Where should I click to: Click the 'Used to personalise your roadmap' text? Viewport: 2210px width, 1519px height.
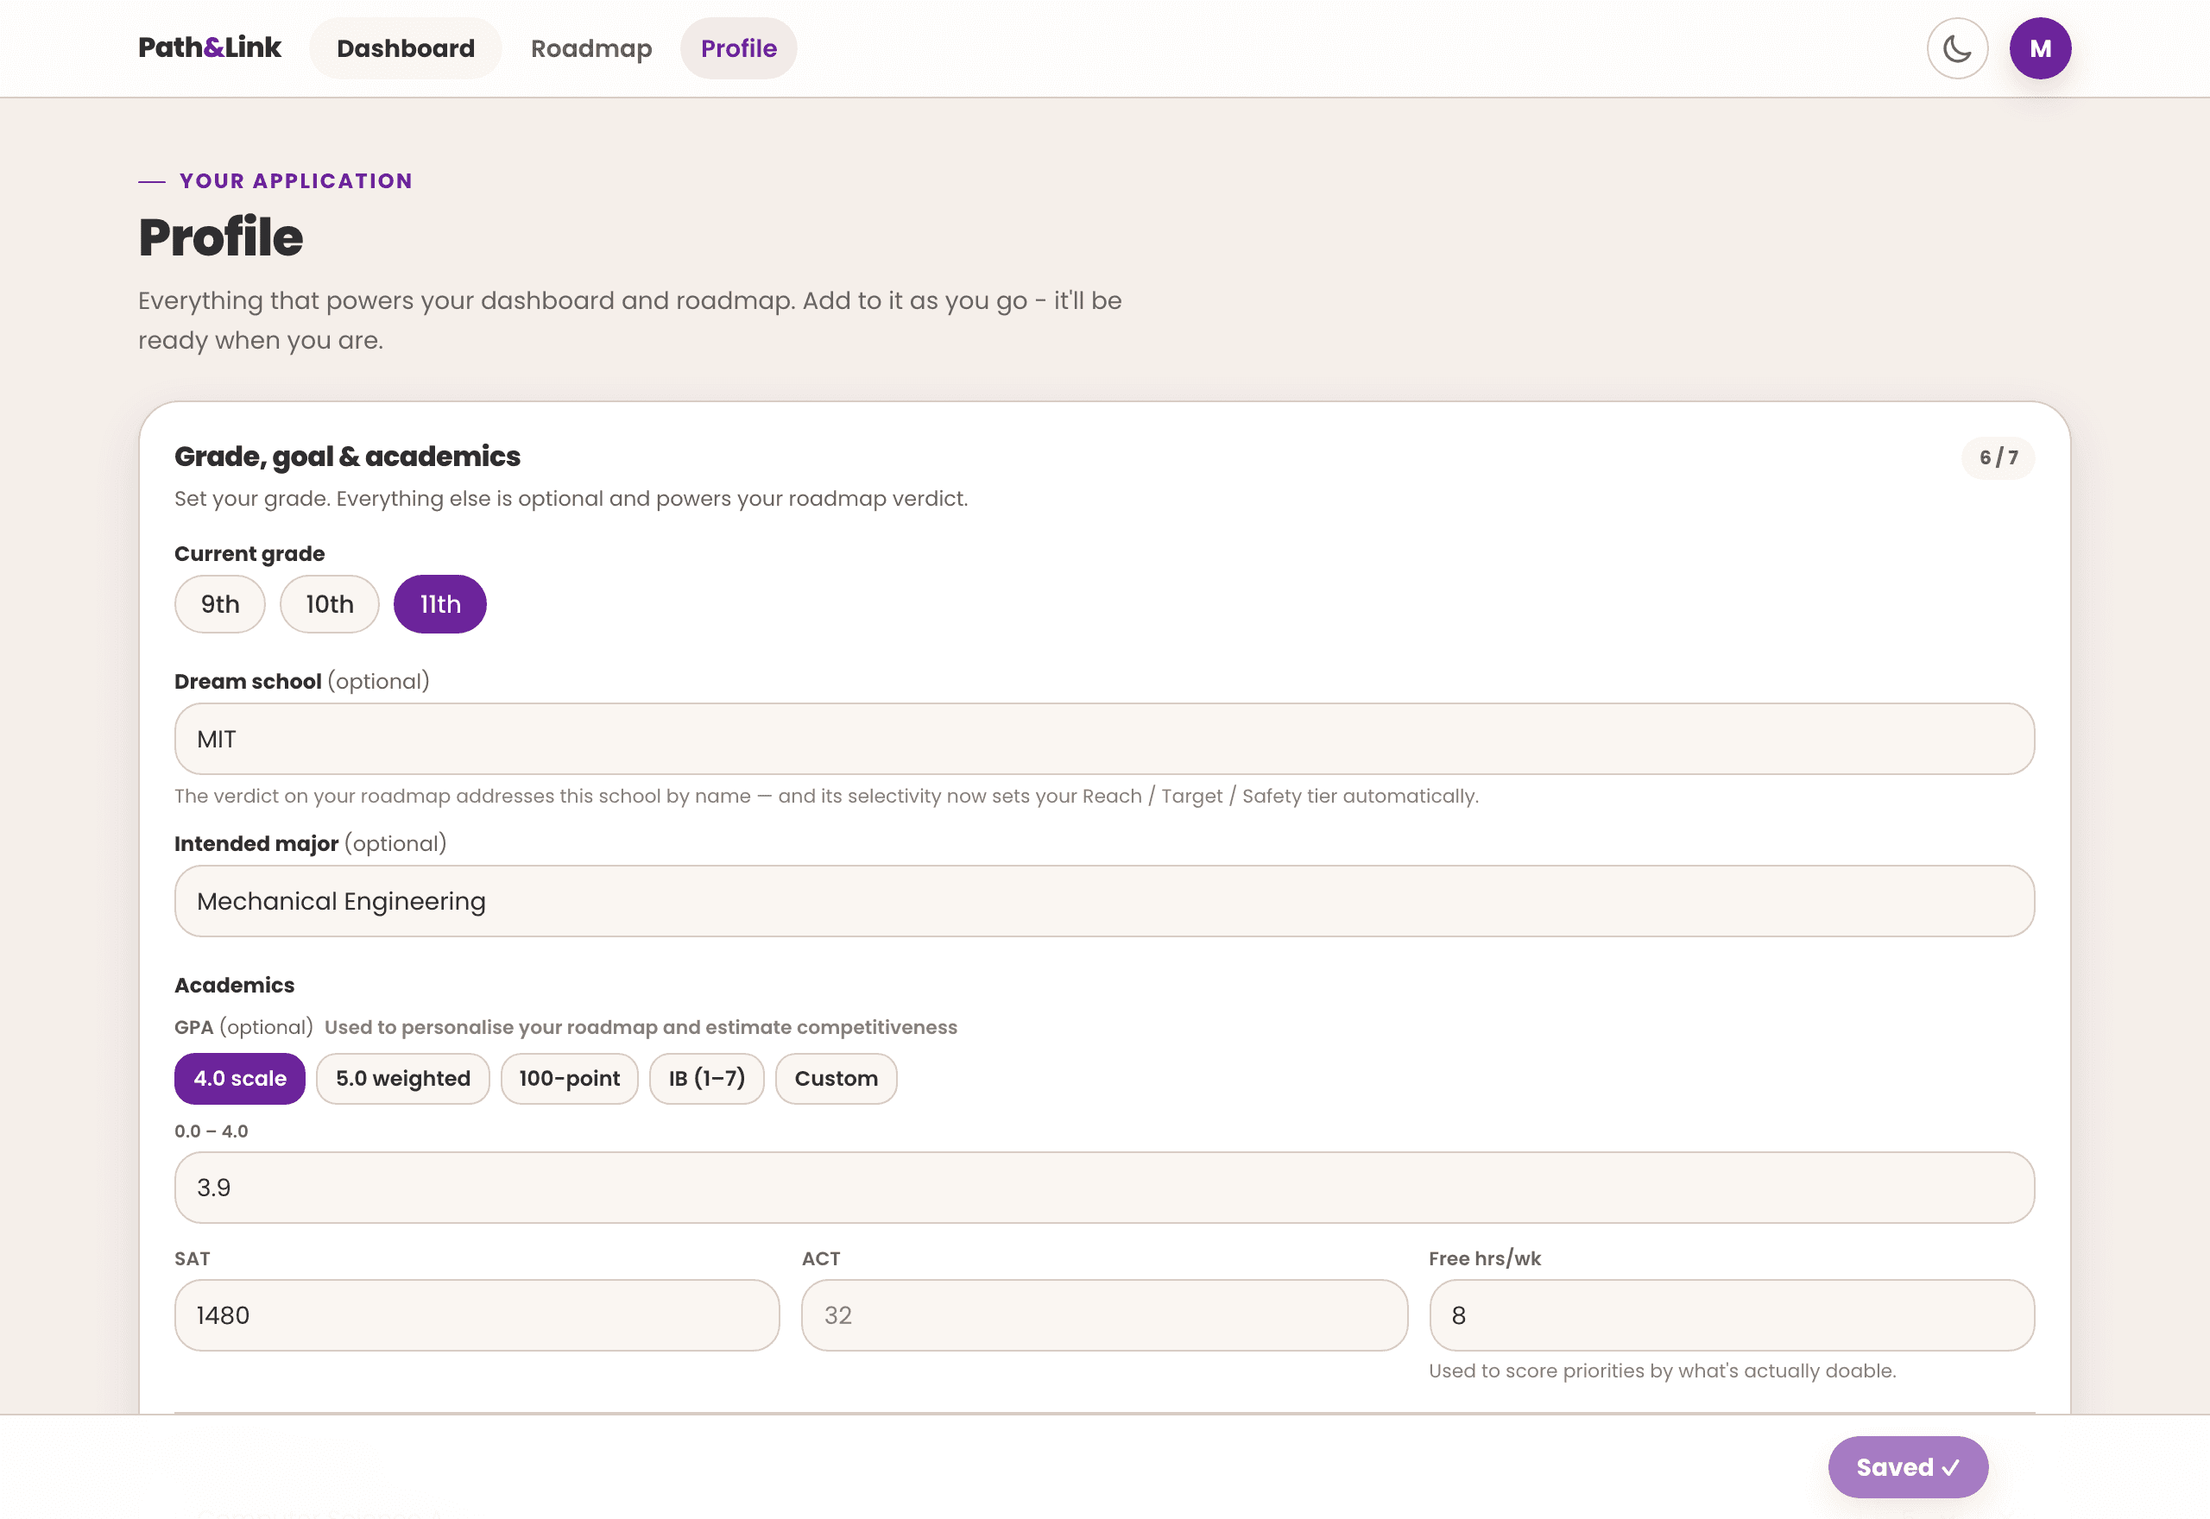(641, 1027)
